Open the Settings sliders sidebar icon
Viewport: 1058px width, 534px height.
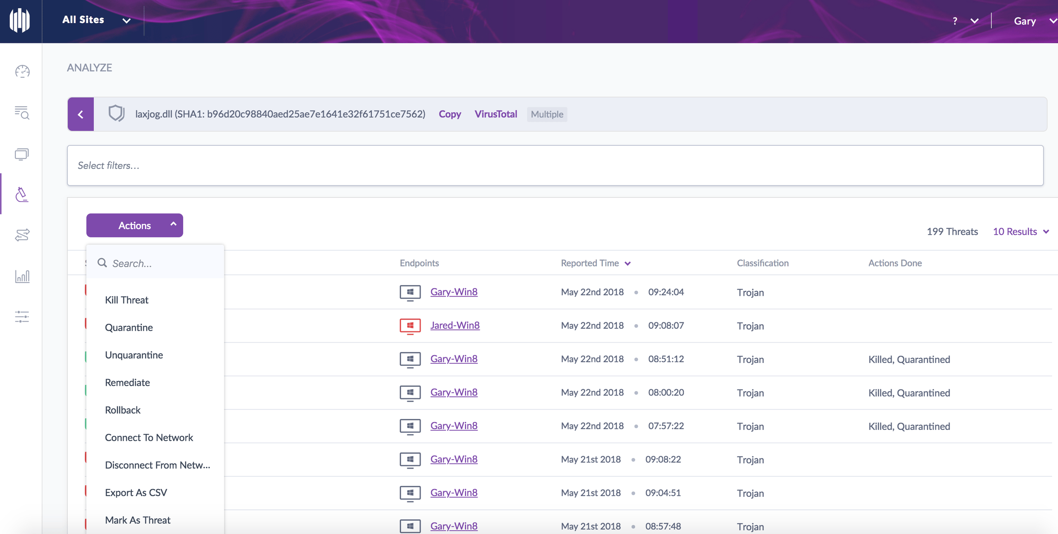tap(22, 317)
